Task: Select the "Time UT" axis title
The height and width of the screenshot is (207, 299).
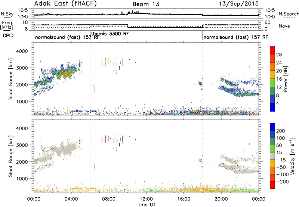Action: (x=146, y=205)
